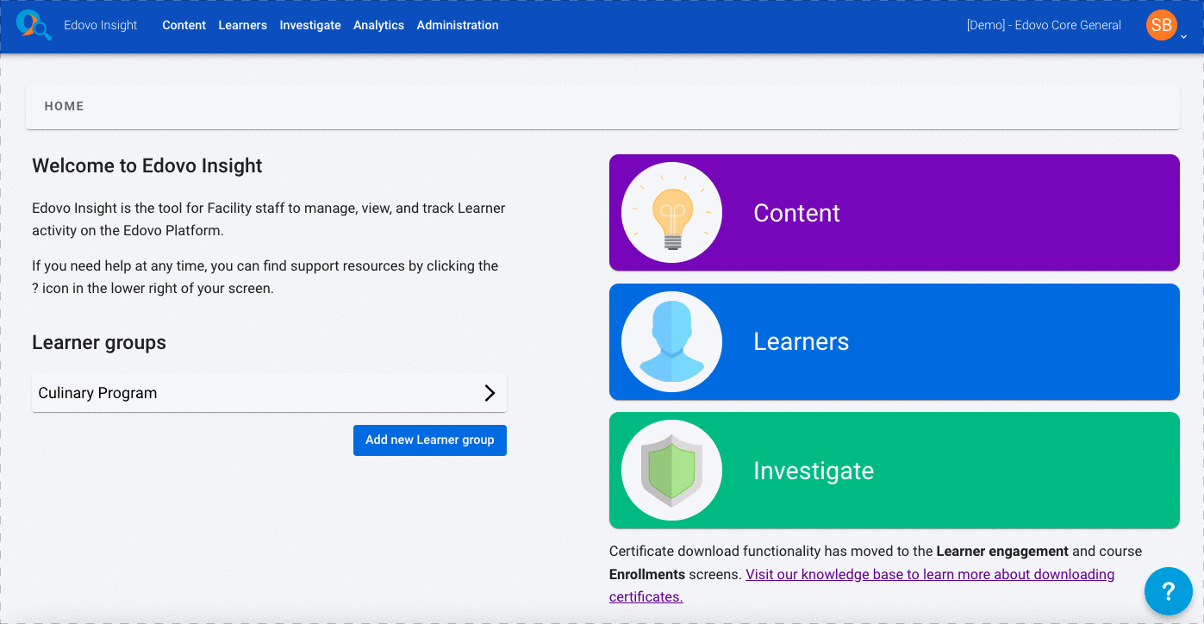Open the Analytics menu in the navbar
The width and height of the screenshot is (1204, 624).
[378, 25]
